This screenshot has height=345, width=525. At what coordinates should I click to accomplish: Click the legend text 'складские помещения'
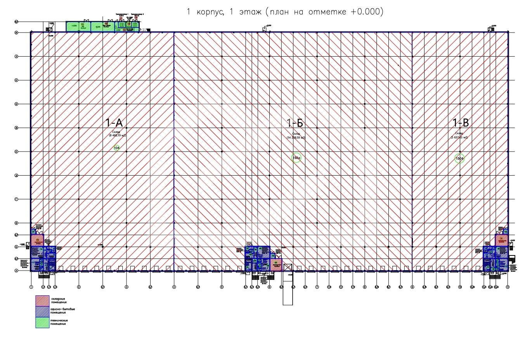[x=59, y=300]
